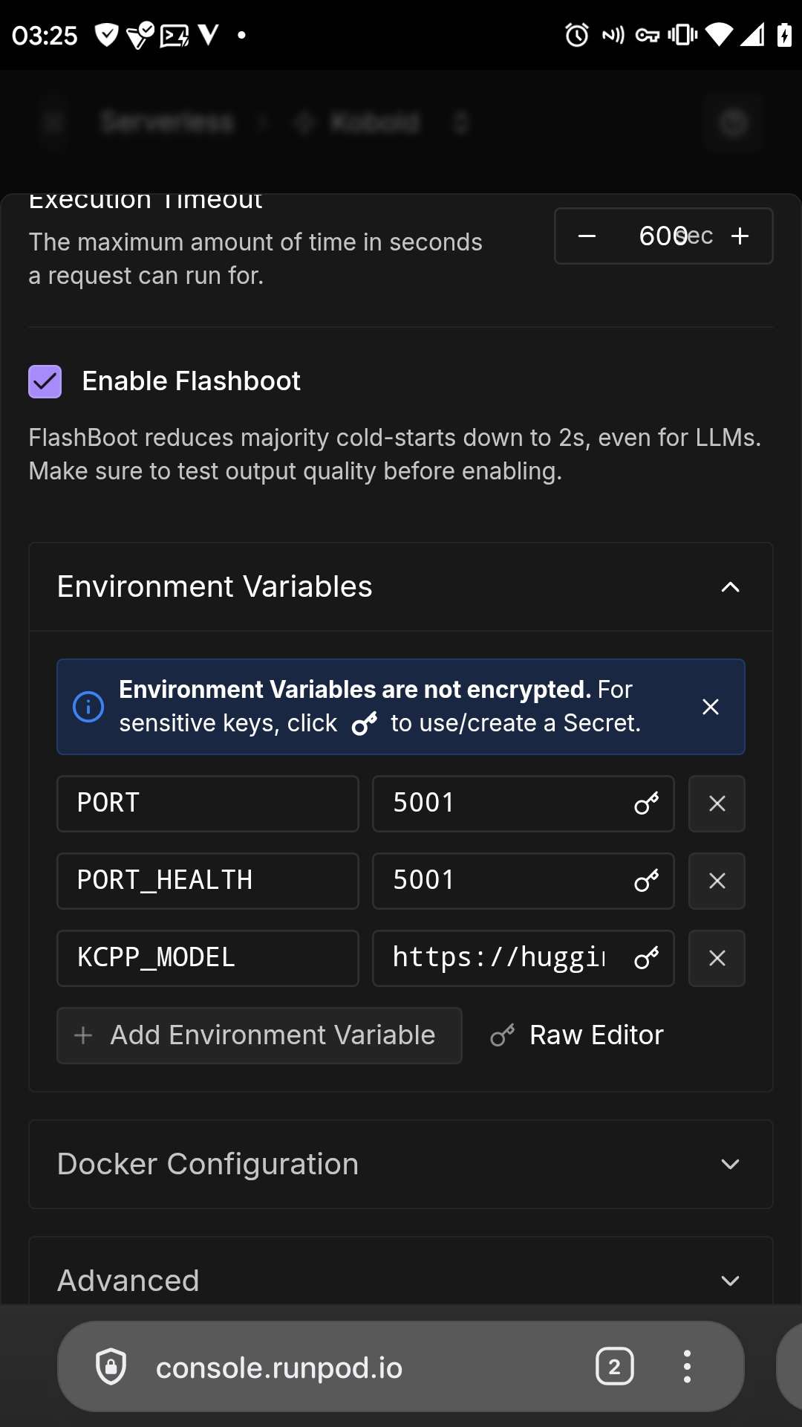Open secret picker for PORT value

click(647, 803)
